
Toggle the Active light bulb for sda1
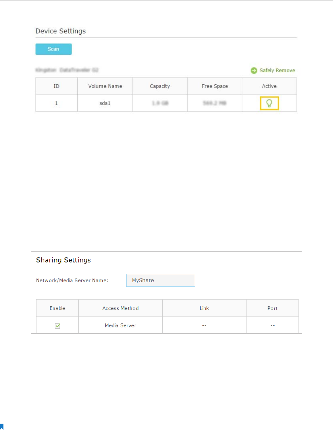coord(269,103)
